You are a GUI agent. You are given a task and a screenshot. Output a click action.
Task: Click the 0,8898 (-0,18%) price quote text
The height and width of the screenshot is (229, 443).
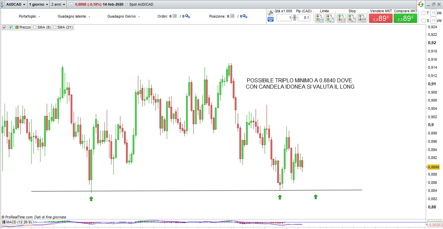[x=88, y=4]
